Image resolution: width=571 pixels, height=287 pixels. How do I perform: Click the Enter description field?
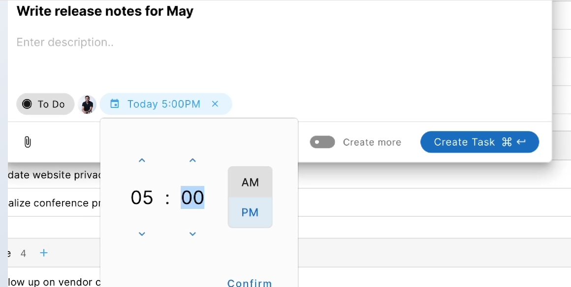tap(197, 43)
